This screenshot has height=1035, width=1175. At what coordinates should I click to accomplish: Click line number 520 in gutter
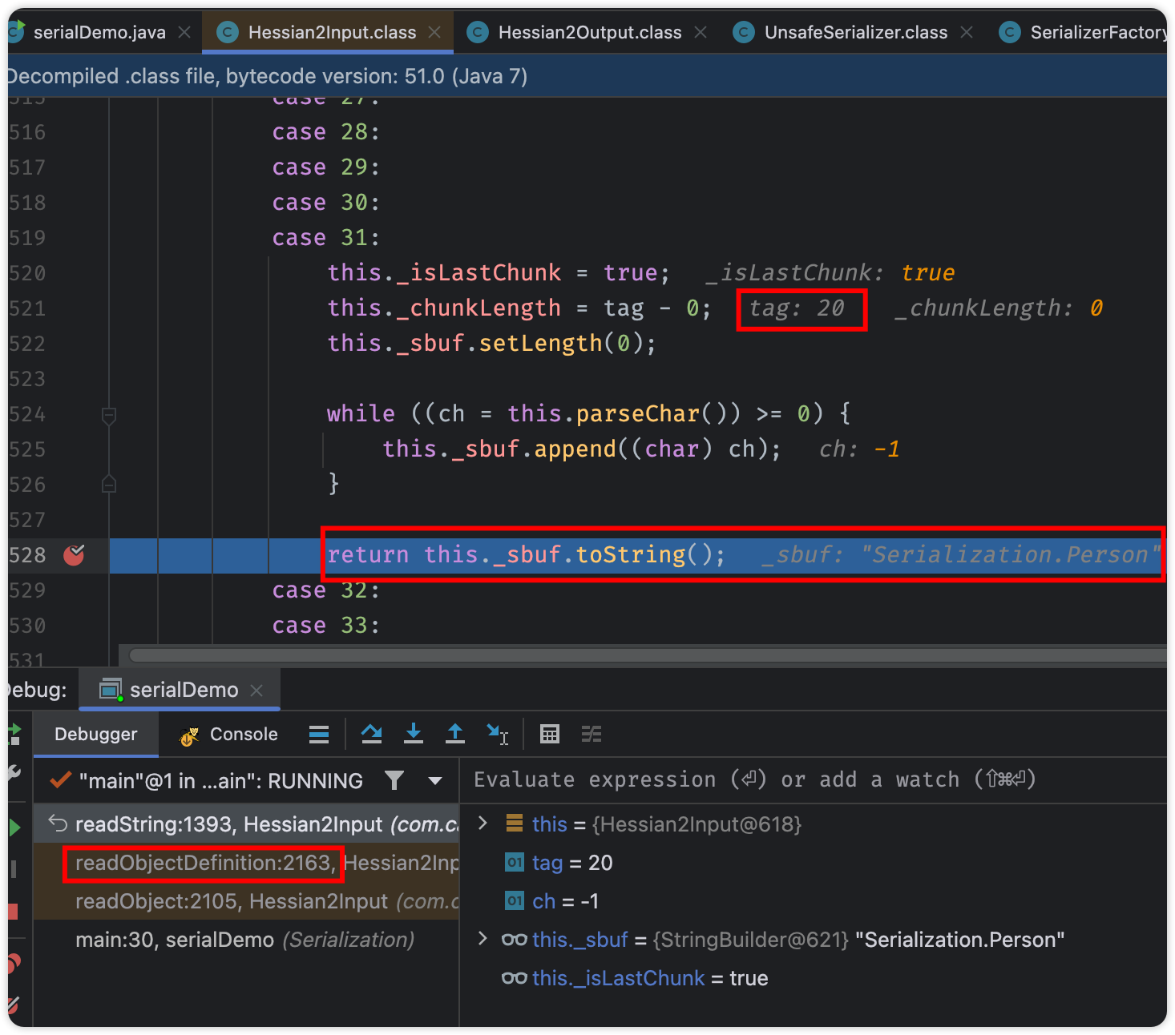click(x=27, y=273)
